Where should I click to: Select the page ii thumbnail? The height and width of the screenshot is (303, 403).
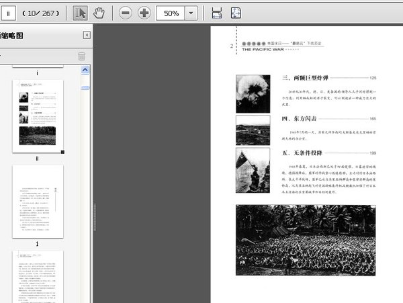38,117
